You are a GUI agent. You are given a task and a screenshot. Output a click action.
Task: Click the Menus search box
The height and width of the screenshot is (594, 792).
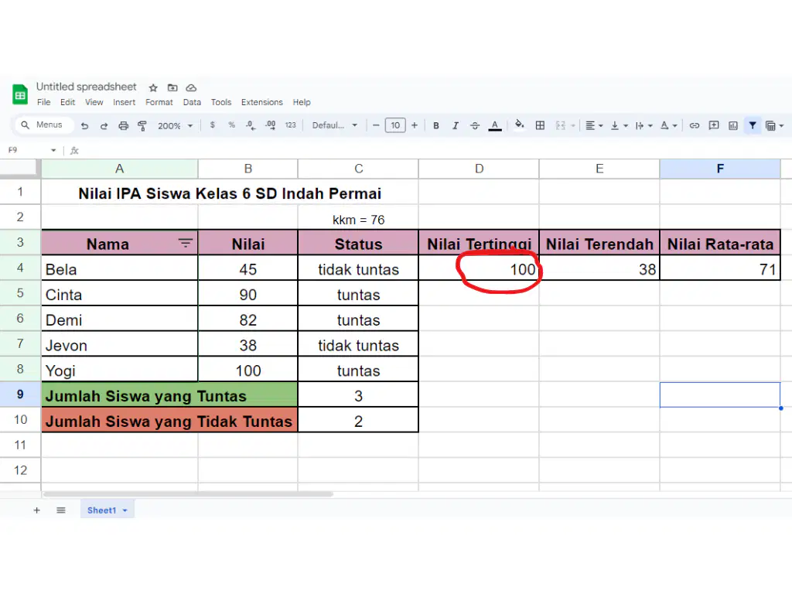coord(44,125)
